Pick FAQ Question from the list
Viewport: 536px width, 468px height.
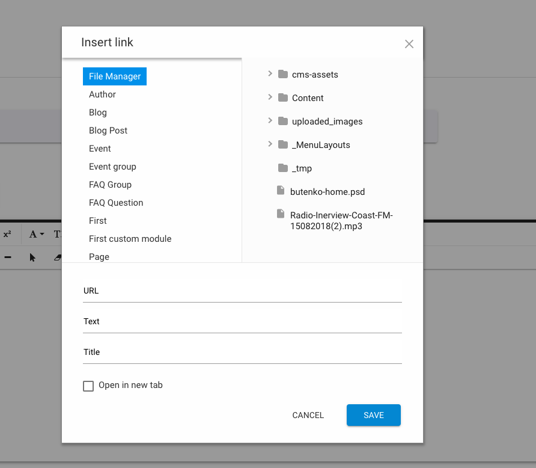(116, 203)
